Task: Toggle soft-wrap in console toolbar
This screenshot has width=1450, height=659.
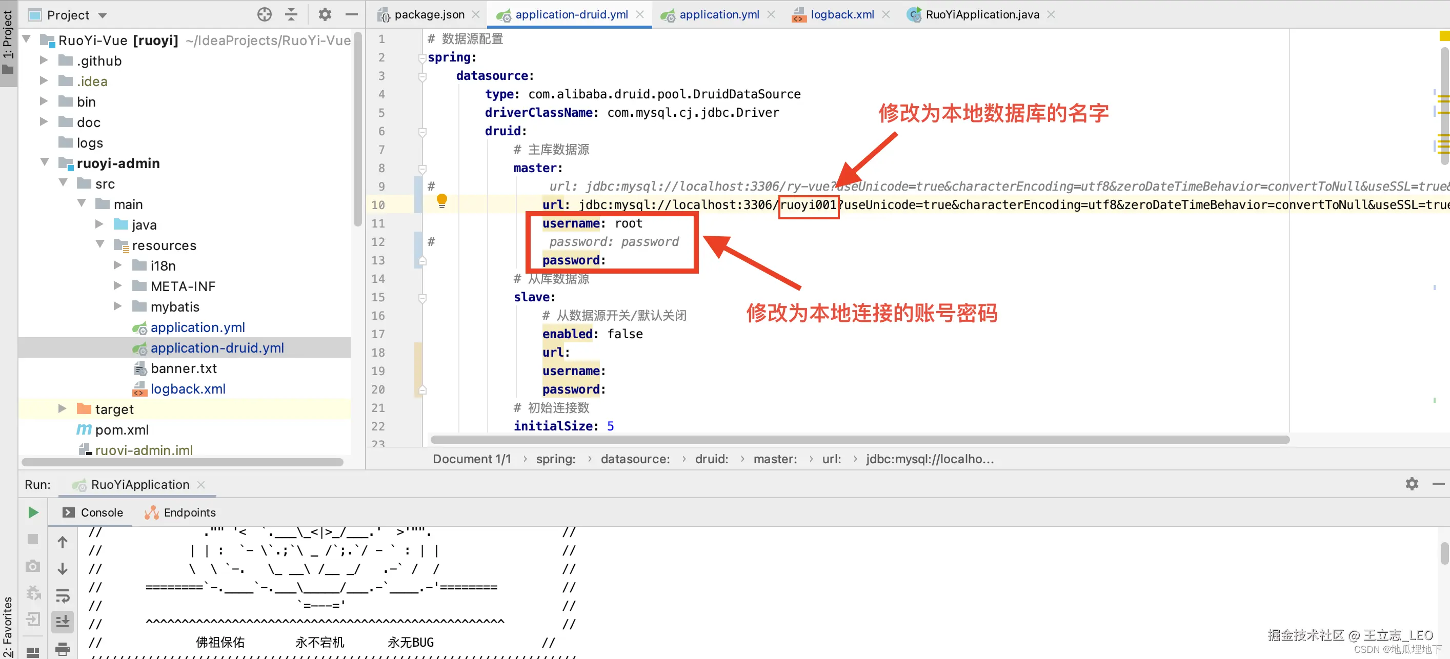Action: pyautogui.click(x=63, y=595)
